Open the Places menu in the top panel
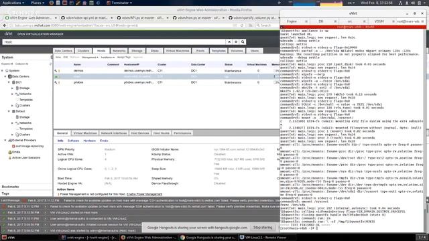This screenshot has width=429, height=241. pyautogui.click(x=38, y=3)
